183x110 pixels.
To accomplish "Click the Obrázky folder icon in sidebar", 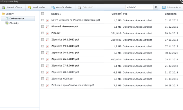I will [7, 23].
